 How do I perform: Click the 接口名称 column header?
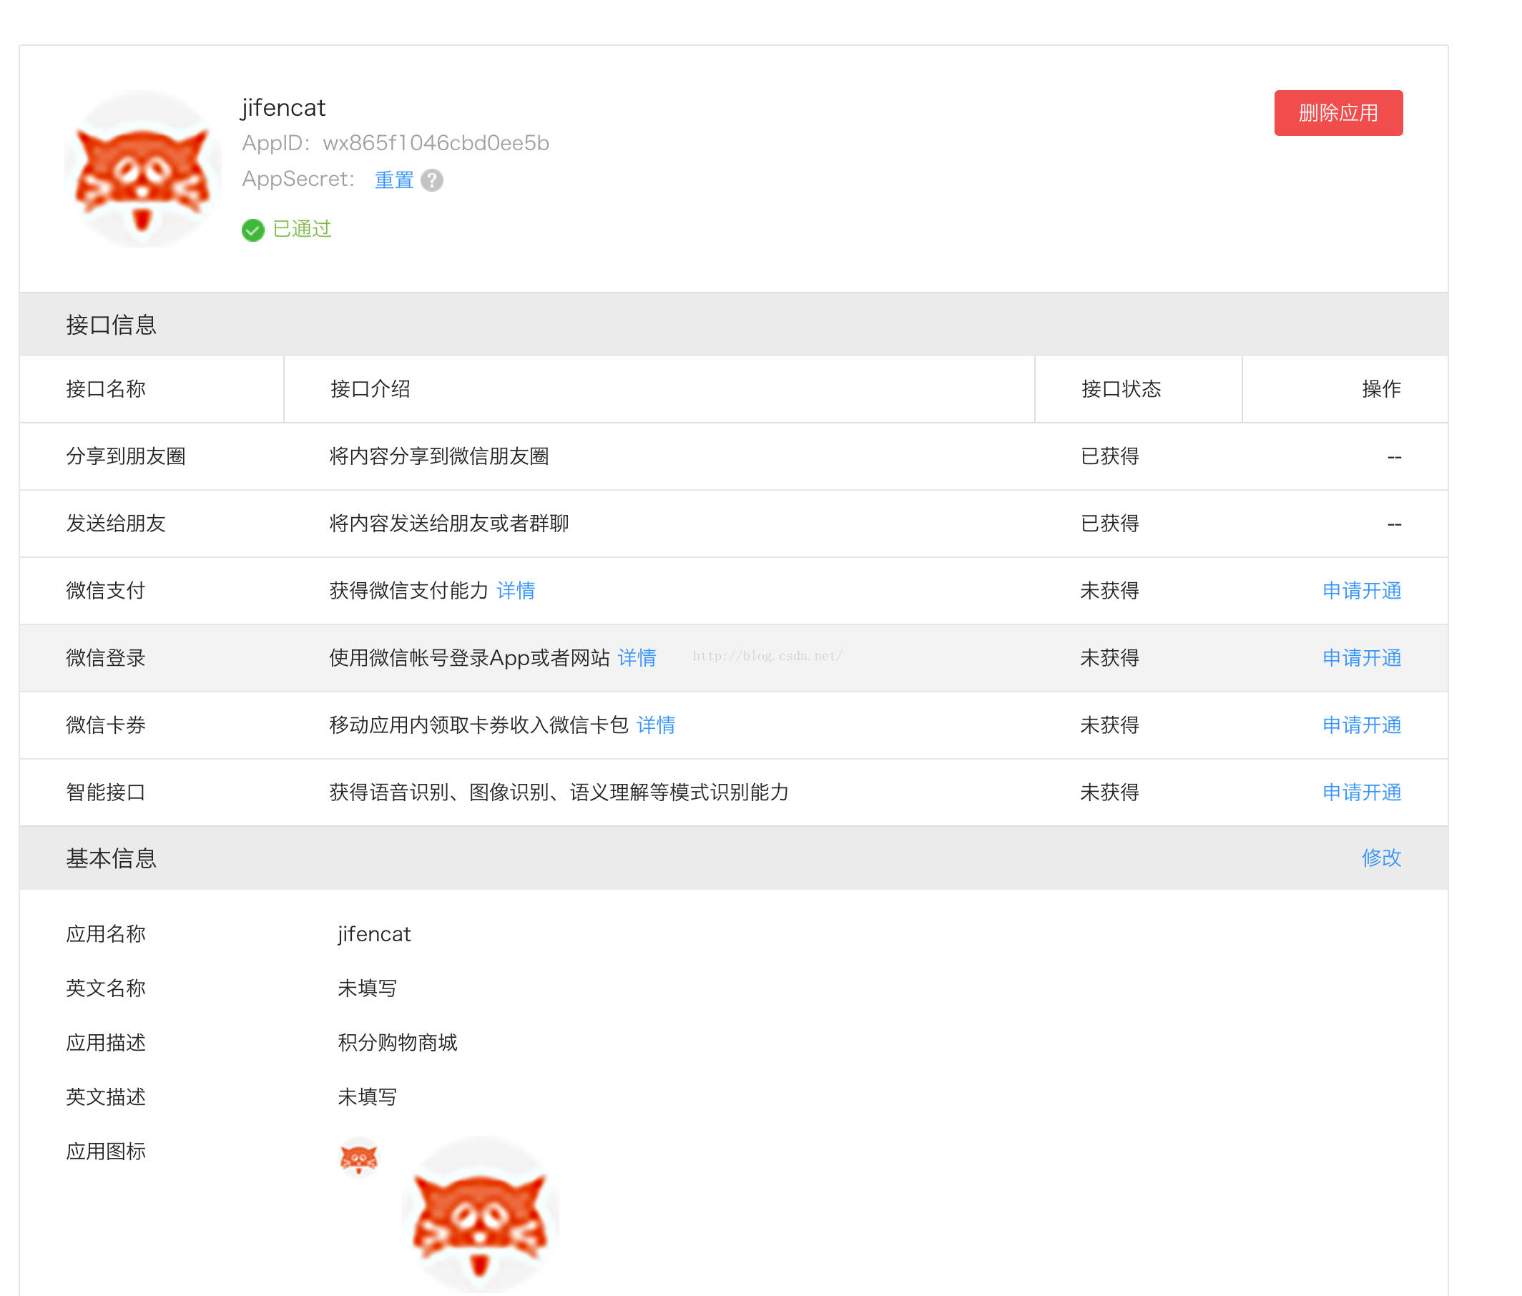coord(106,389)
